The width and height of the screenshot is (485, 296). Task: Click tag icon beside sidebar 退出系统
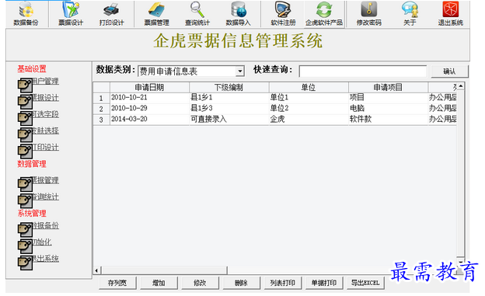tap(25, 263)
